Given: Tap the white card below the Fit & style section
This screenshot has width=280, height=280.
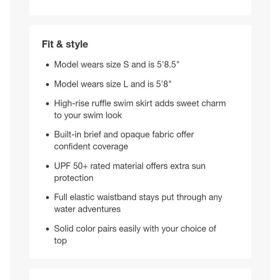Looking at the screenshot, I should [140, 275].
